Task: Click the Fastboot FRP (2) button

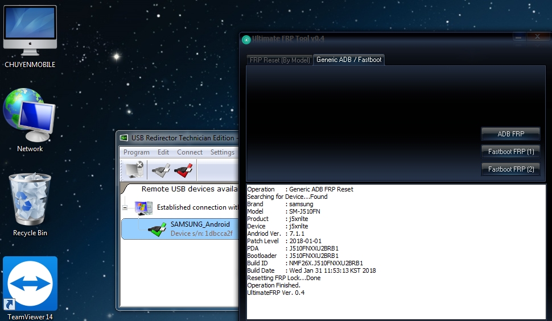Action: point(510,169)
